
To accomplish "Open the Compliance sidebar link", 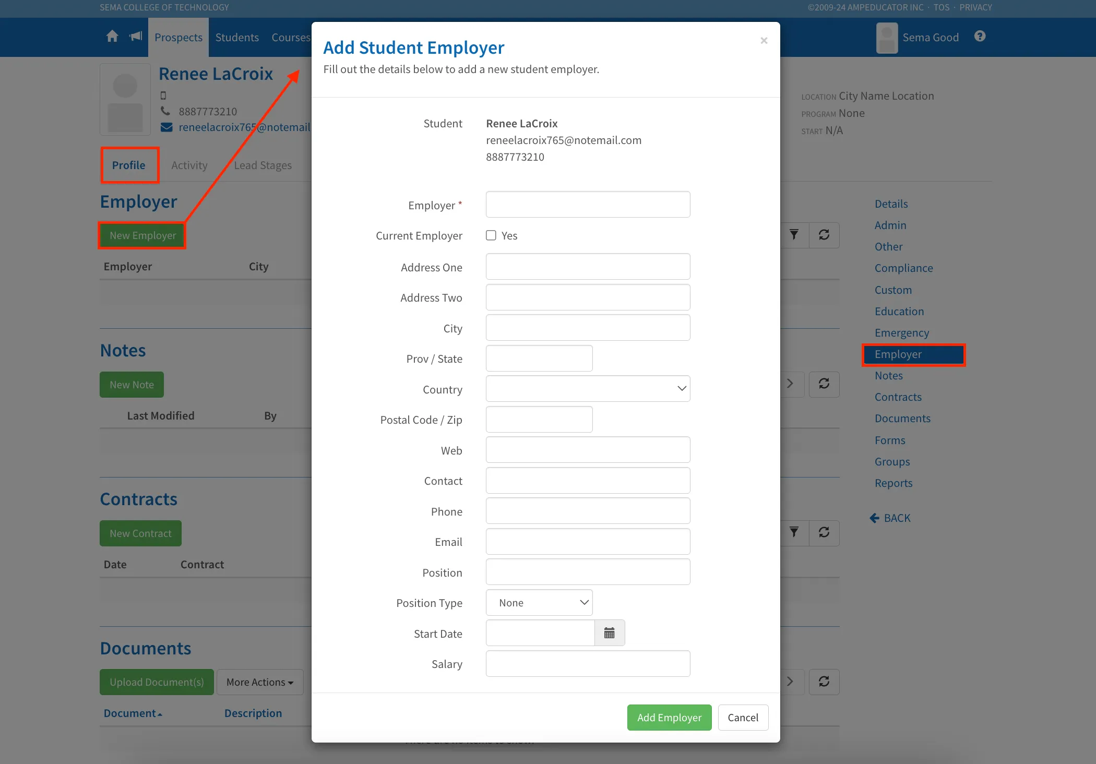I will pos(903,268).
